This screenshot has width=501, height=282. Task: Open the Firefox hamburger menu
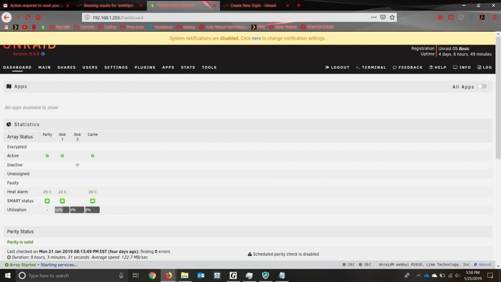coord(494,17)
